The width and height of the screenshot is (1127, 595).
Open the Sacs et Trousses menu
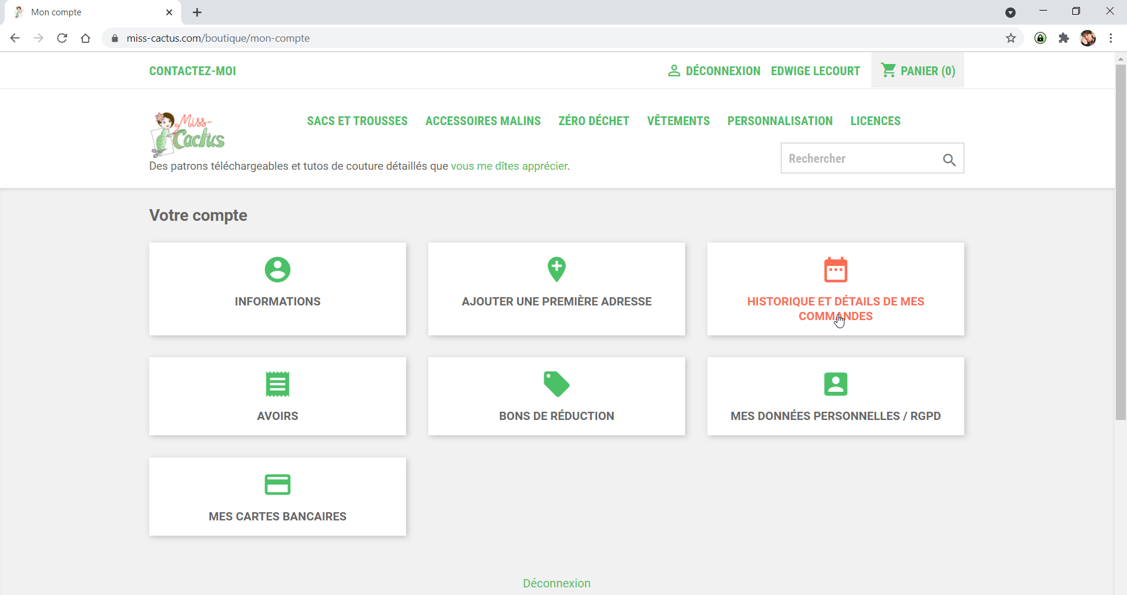(x=357, y=121)
